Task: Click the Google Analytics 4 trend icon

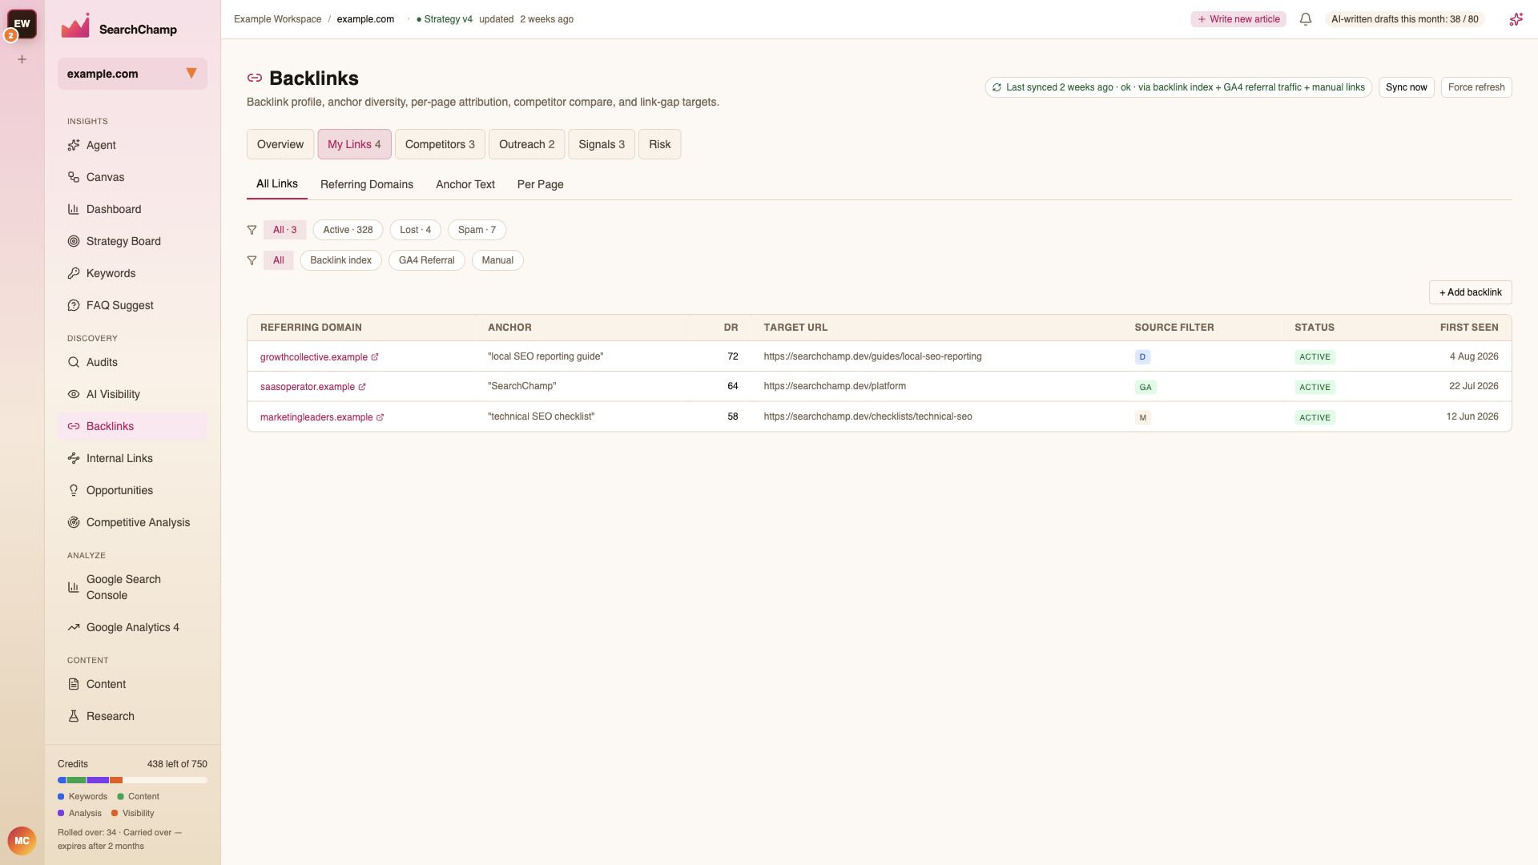Action: (x=74, y=627)
